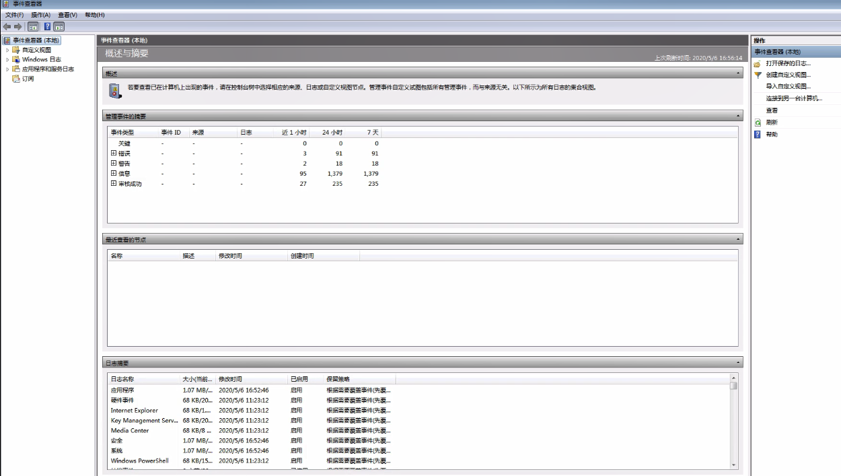Click 连接到另一台计算机... in the actions pane
The image size is (841, 476).
[794, 98]
